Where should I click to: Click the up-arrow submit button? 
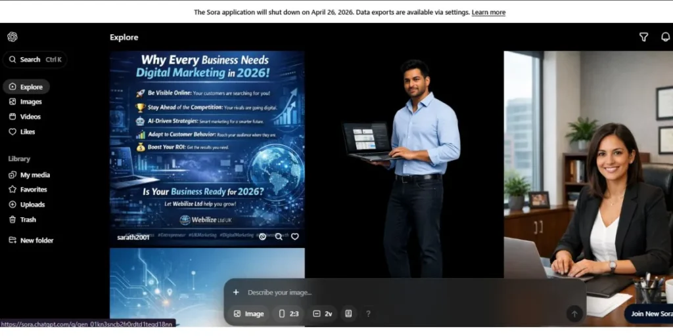[574, 314]
